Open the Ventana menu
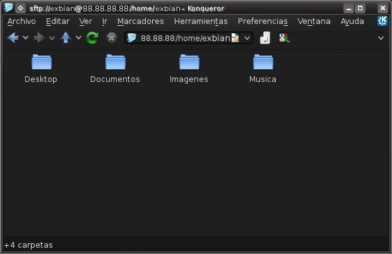Screen dimensions: 392x254 314,21
